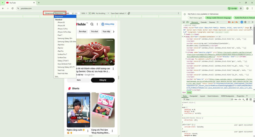
Task: Reload the page in Chrome toolbar
Action: pyautogui.click(x=12, y=8)
